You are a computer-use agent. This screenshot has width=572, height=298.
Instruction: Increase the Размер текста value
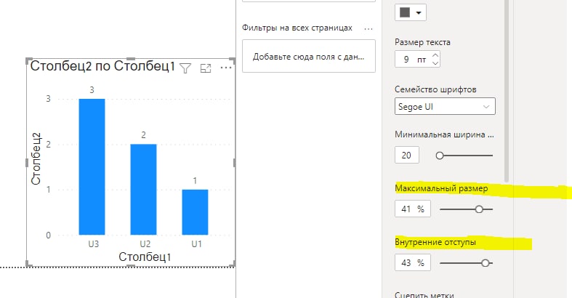[435, 55]
